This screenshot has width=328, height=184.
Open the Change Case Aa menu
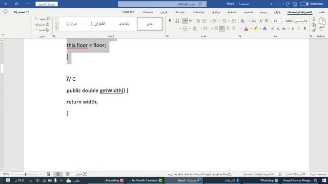tap(253, 21)
